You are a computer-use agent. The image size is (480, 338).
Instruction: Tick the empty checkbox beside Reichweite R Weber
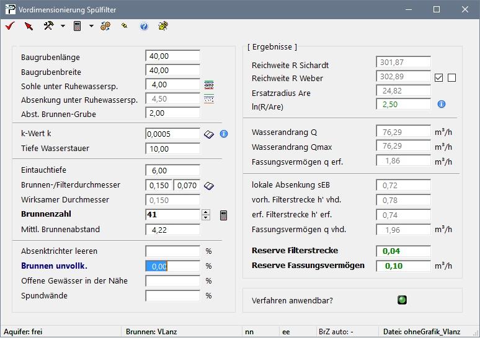[451, 78]
